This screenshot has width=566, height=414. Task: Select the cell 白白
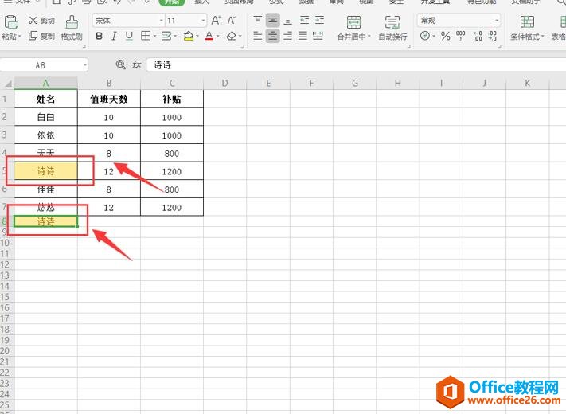coord(46,117)
